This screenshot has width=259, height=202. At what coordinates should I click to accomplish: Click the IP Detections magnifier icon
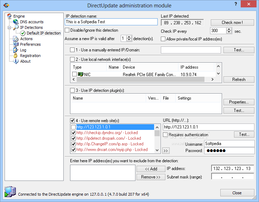point(16,27)
